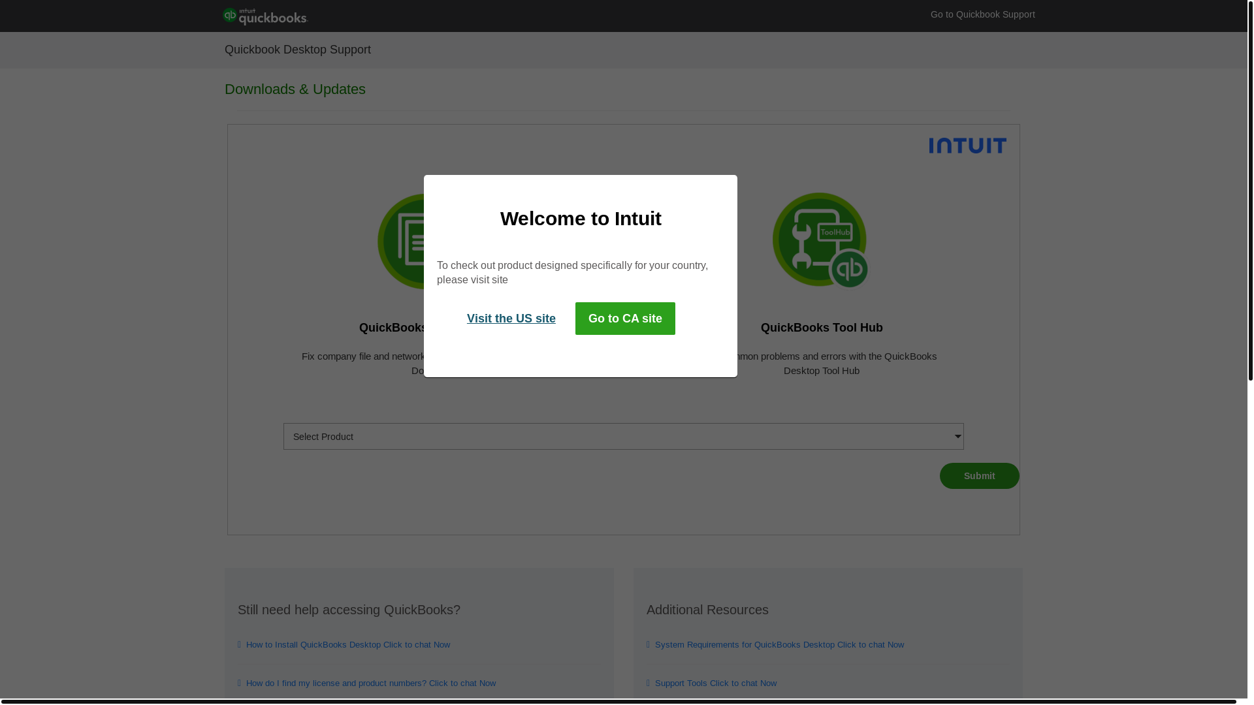Screen dimensions: 1254x705
Task: Click the vertical page scrollbar
Action: (x=1250, y=190)
